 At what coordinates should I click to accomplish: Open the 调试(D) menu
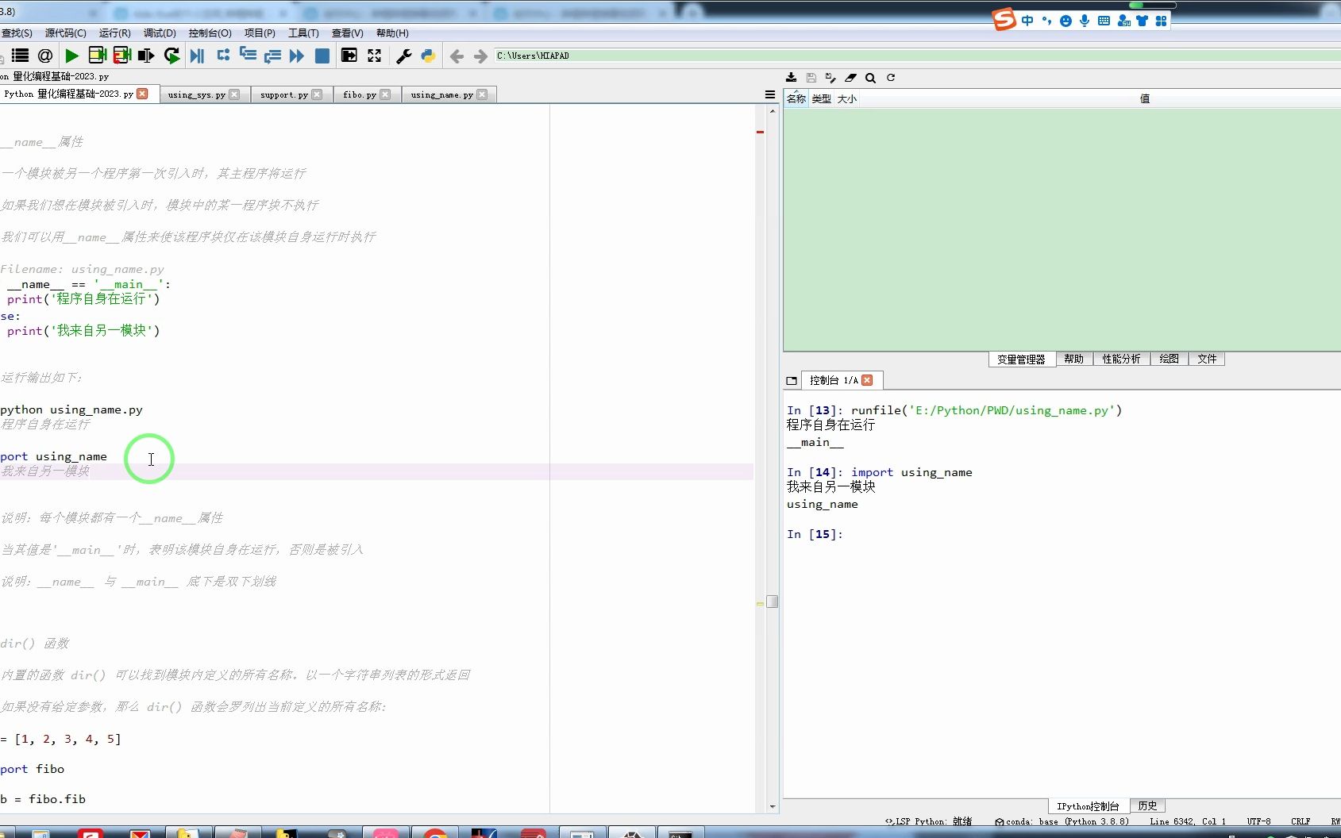[x=160, y=33]
